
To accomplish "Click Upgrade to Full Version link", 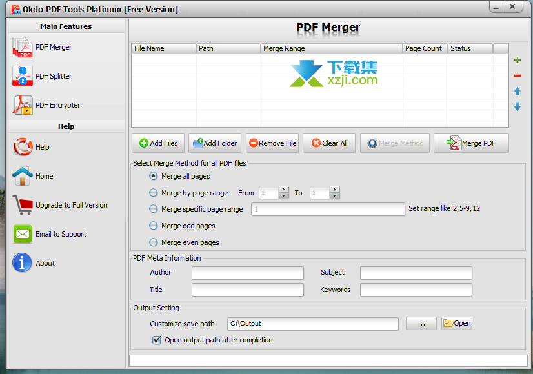I will [x=72, y=205].
